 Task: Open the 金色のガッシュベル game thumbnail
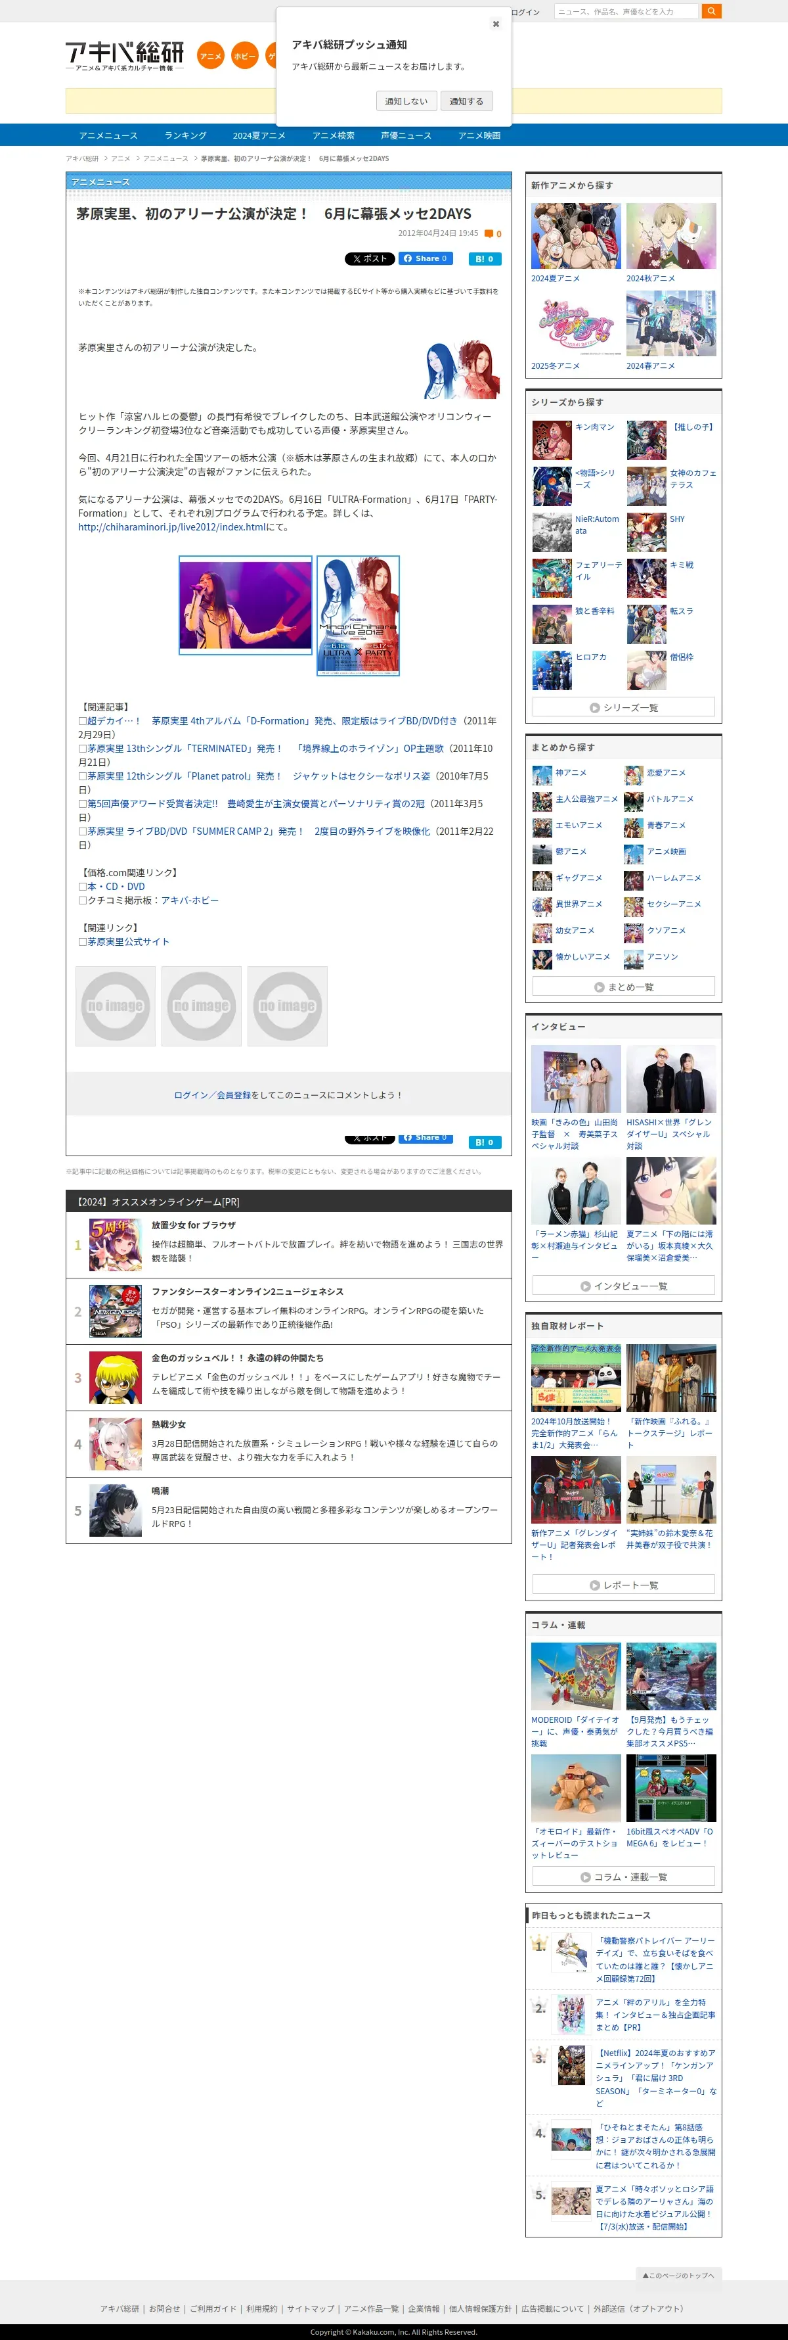point(116,1378)
